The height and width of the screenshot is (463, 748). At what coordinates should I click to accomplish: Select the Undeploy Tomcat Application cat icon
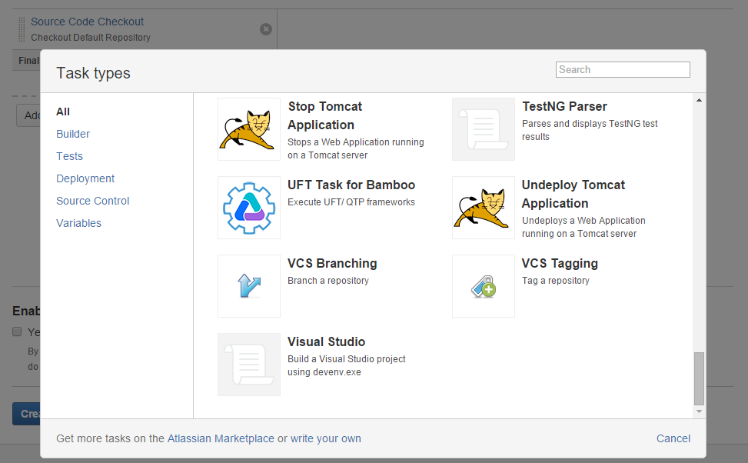point(484,208)
